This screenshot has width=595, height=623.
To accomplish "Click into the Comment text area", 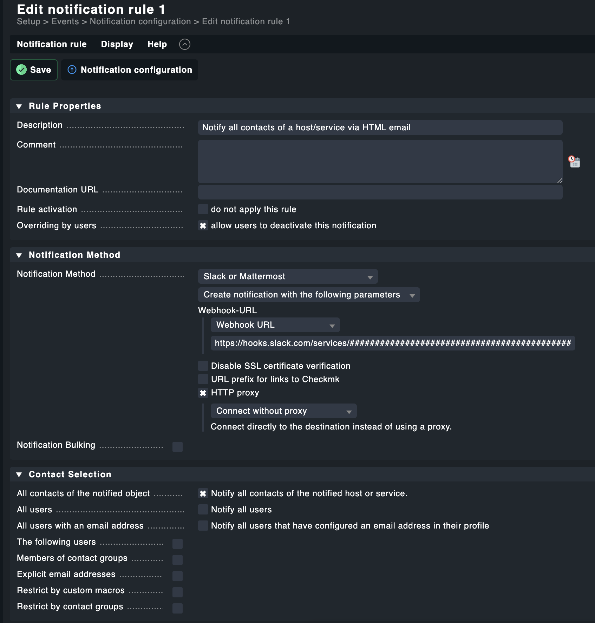I will pos(380,162).
